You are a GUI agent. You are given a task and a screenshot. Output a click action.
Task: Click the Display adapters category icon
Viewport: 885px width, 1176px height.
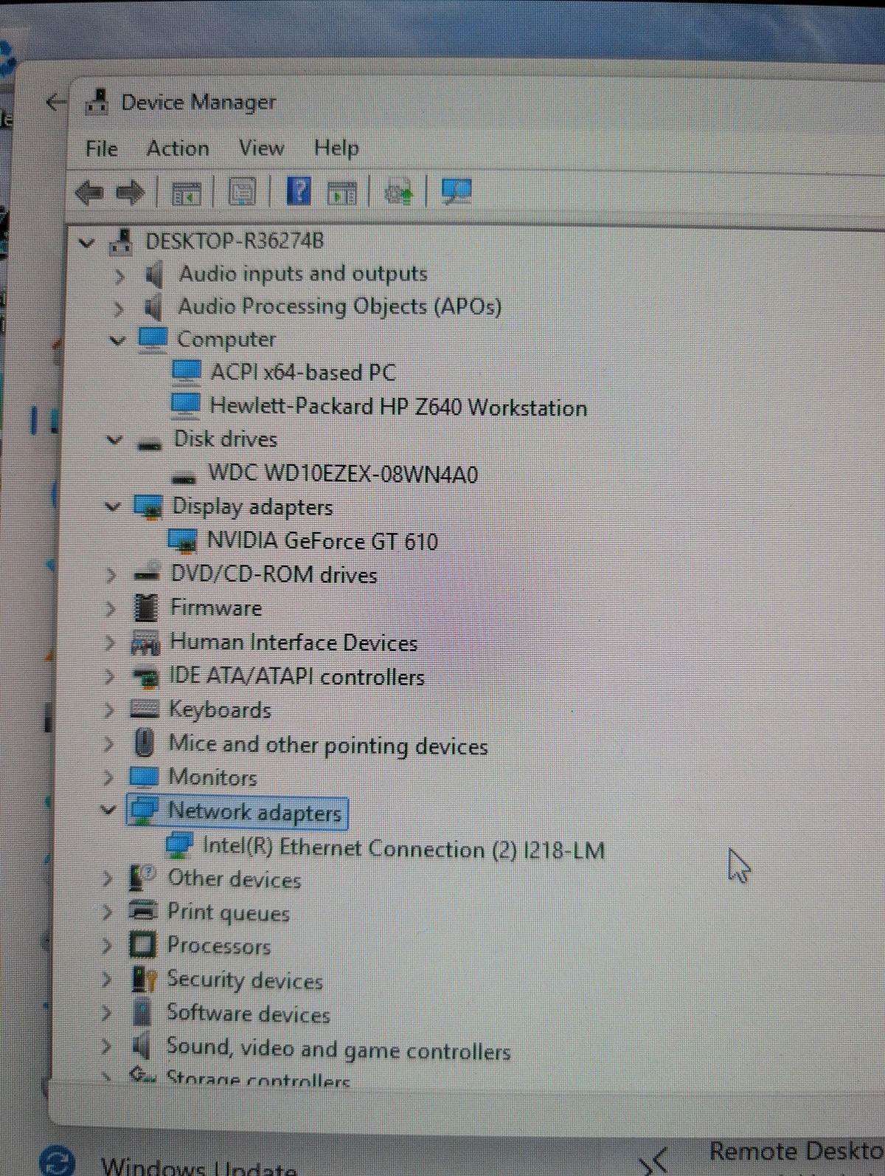(147, 507)
